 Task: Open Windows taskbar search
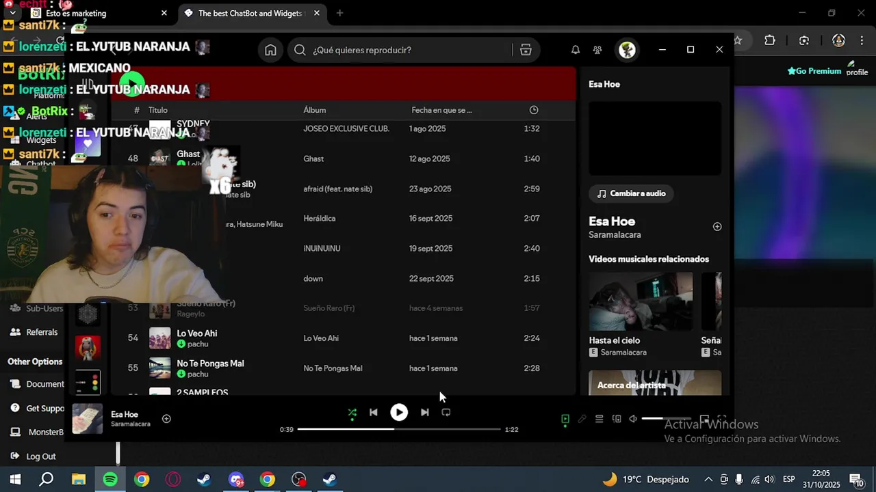(46, 480)
